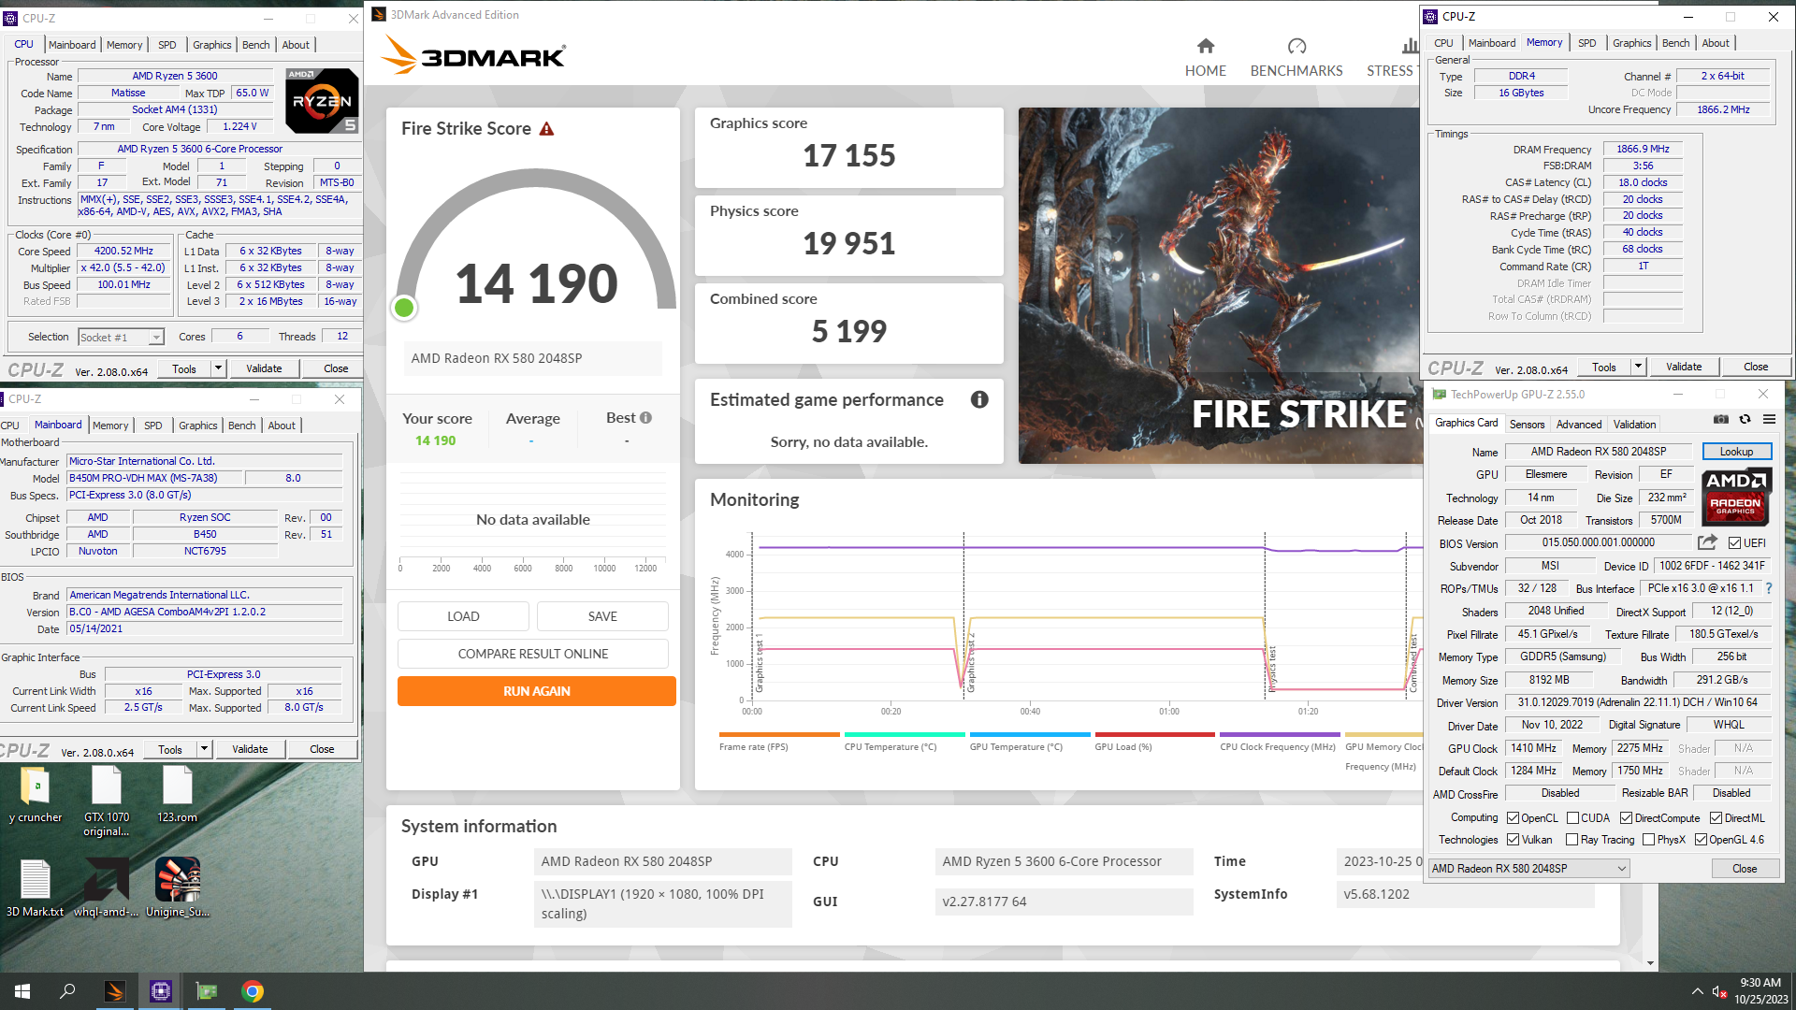Toggle the DirectML checkbox

(1716, 817)
